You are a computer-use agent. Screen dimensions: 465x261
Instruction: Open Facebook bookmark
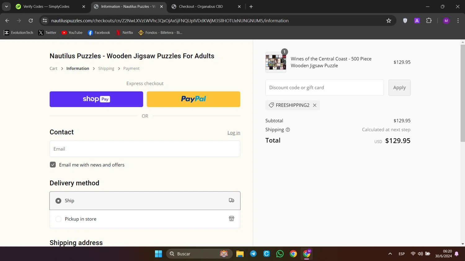pos(99,32)
